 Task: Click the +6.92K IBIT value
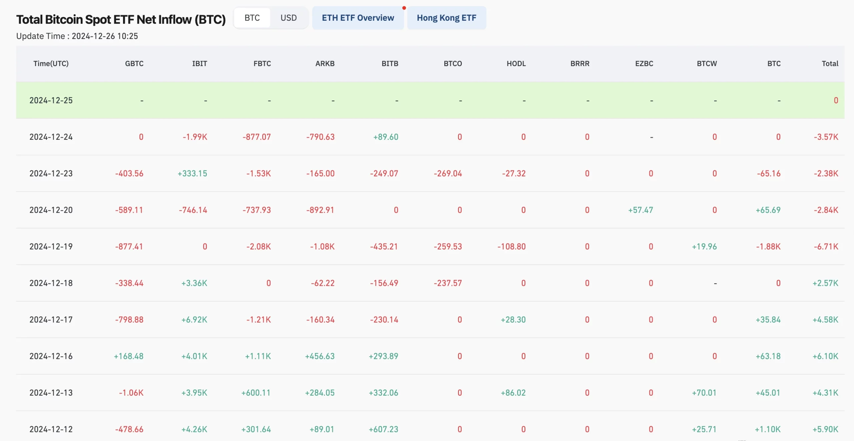[194, 320]
